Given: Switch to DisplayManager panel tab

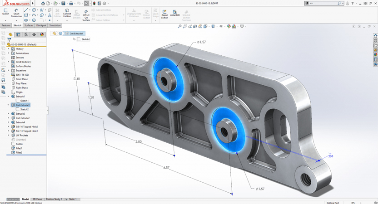Looking at the screenshot, I should (x=41, y=34).
